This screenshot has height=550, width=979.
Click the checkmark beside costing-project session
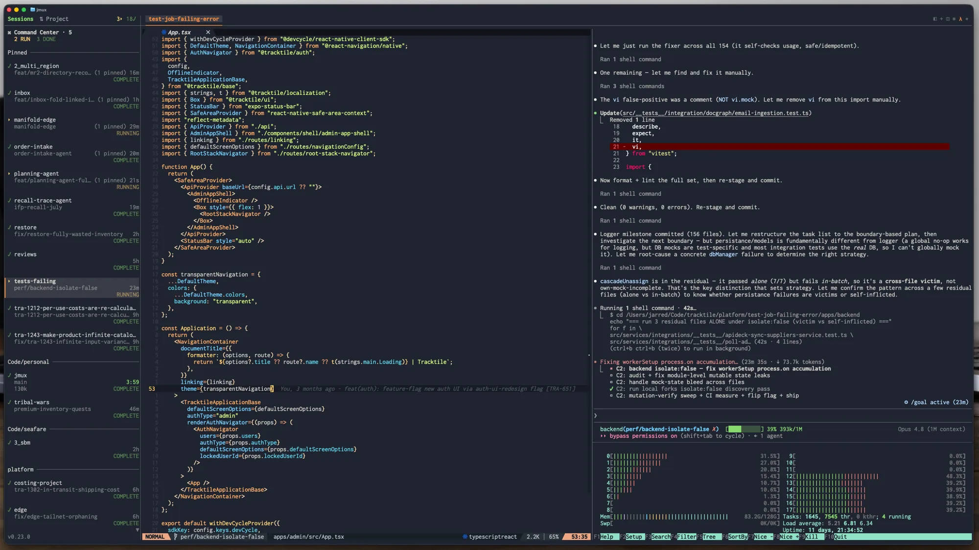(x=9, y=483)
